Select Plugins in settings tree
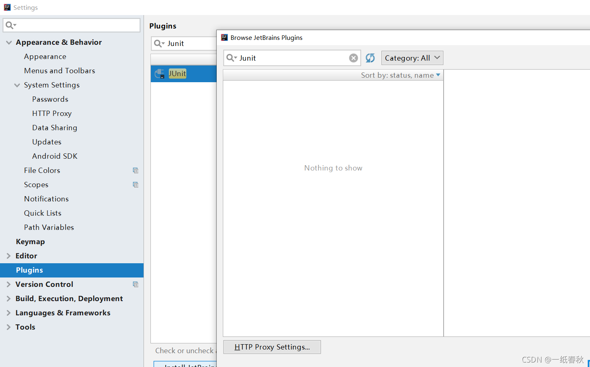590x367 pixels. (72, 270)
